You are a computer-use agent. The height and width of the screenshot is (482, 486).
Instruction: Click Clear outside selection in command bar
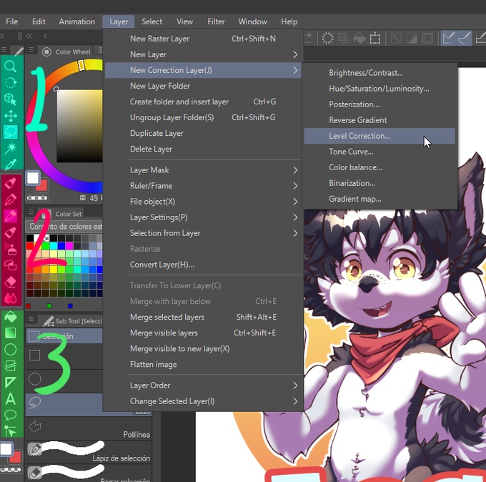pos(344,38)
